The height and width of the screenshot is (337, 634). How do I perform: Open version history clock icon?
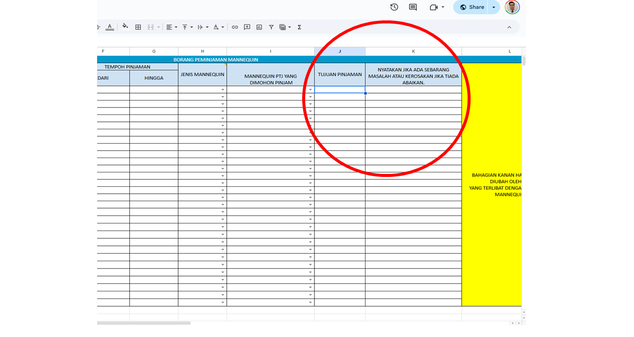pyautogui.click(x=394, y=7)
